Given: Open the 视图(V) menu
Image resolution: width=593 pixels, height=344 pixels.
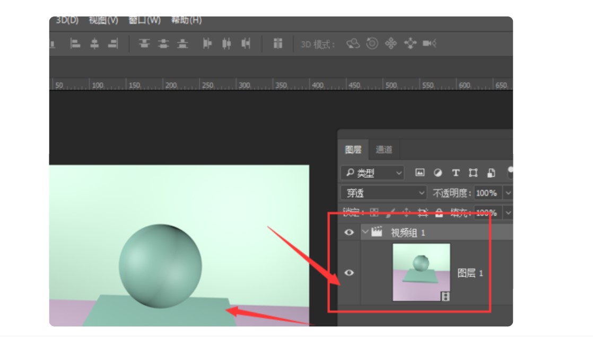Looking at the screenshot, I should coord(103,20).
